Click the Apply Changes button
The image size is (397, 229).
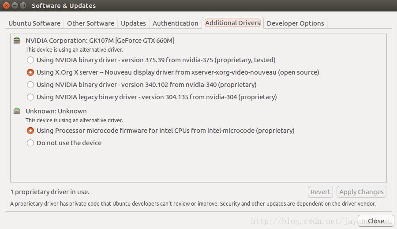pos(361,192)
